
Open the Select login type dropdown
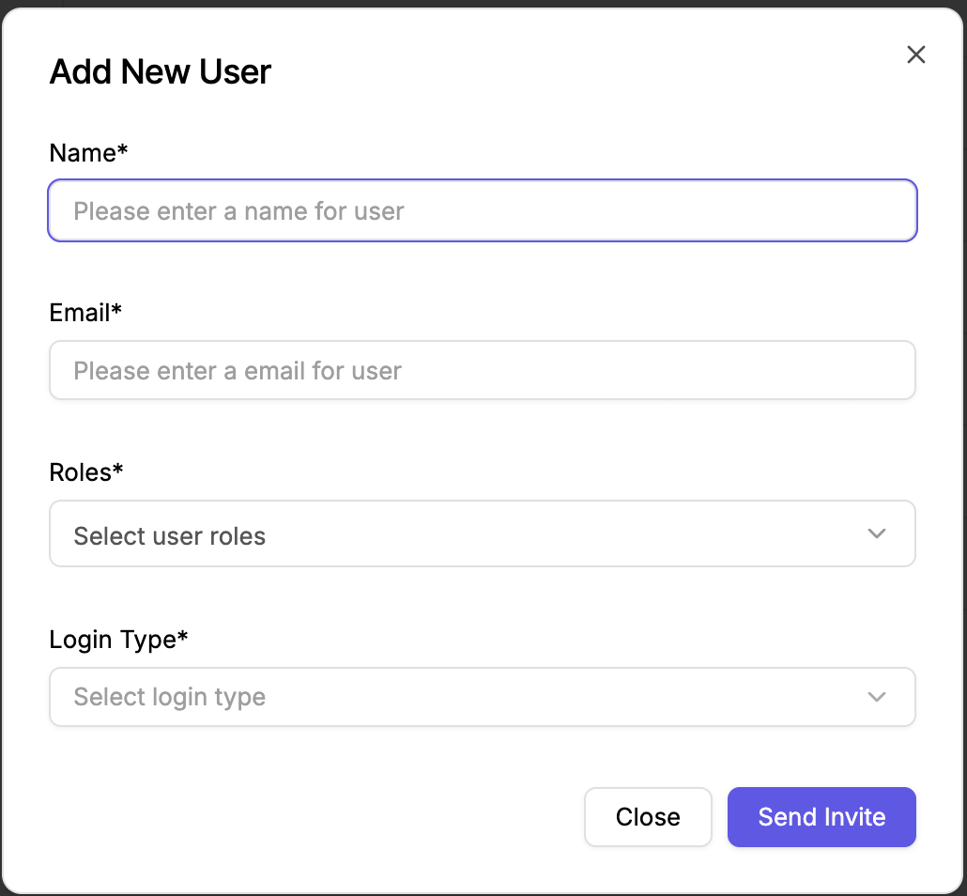pyautogui.click(x=483, y=697)
